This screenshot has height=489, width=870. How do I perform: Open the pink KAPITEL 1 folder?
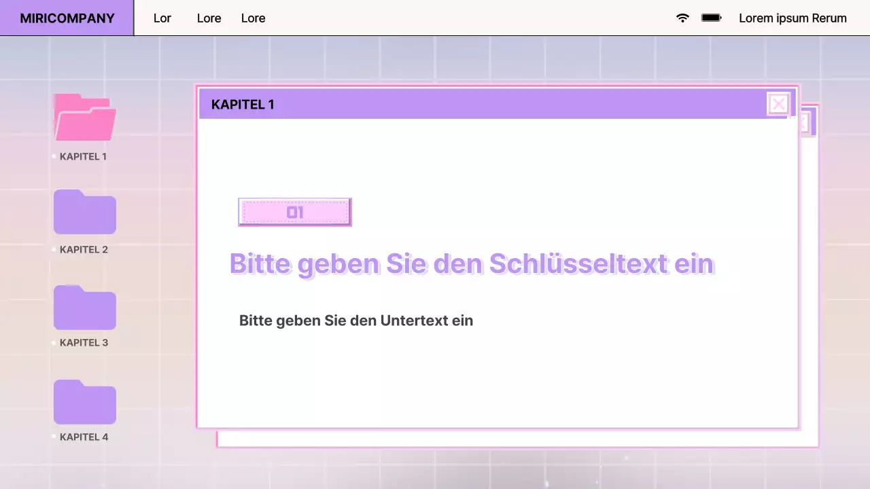pyautogui.click(x=84, y=117)
